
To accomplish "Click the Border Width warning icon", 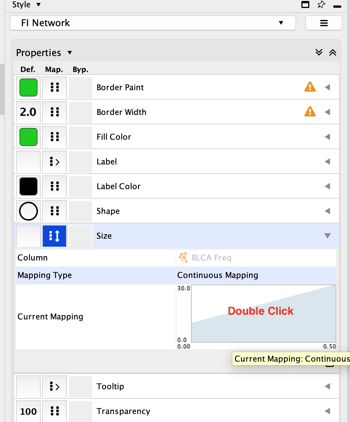I will pyautogui.click(x=310, y=112).
